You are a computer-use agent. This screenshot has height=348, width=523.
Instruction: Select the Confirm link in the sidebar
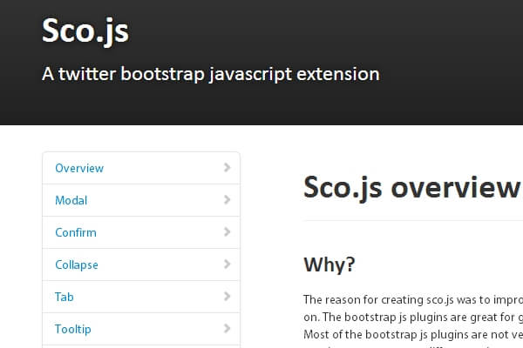click(x=76, y=232)
